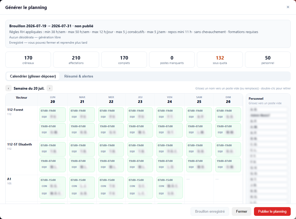Click the LUN 20 column header

coord(53,99)
